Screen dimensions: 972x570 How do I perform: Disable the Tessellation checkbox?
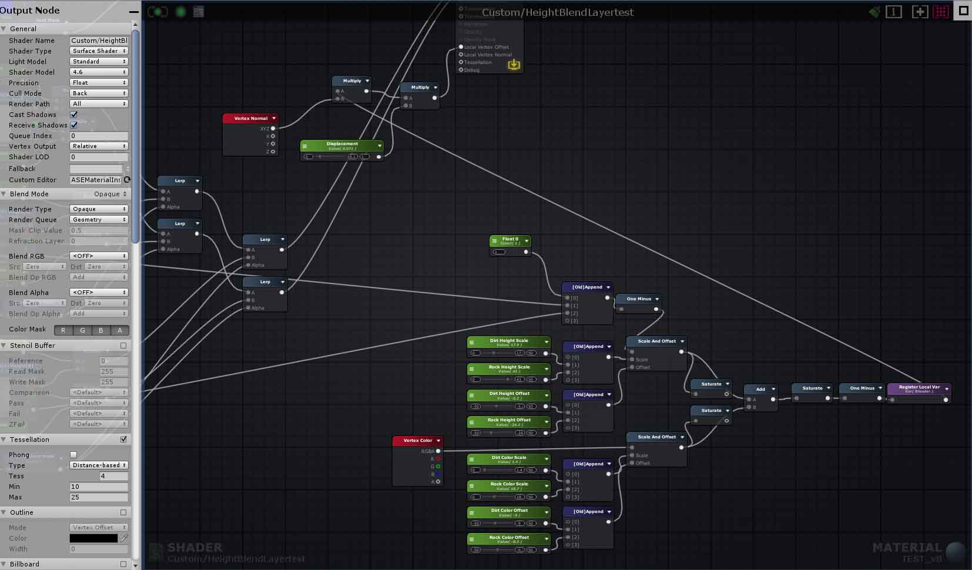pyautogui.click(x=123, y=440)
